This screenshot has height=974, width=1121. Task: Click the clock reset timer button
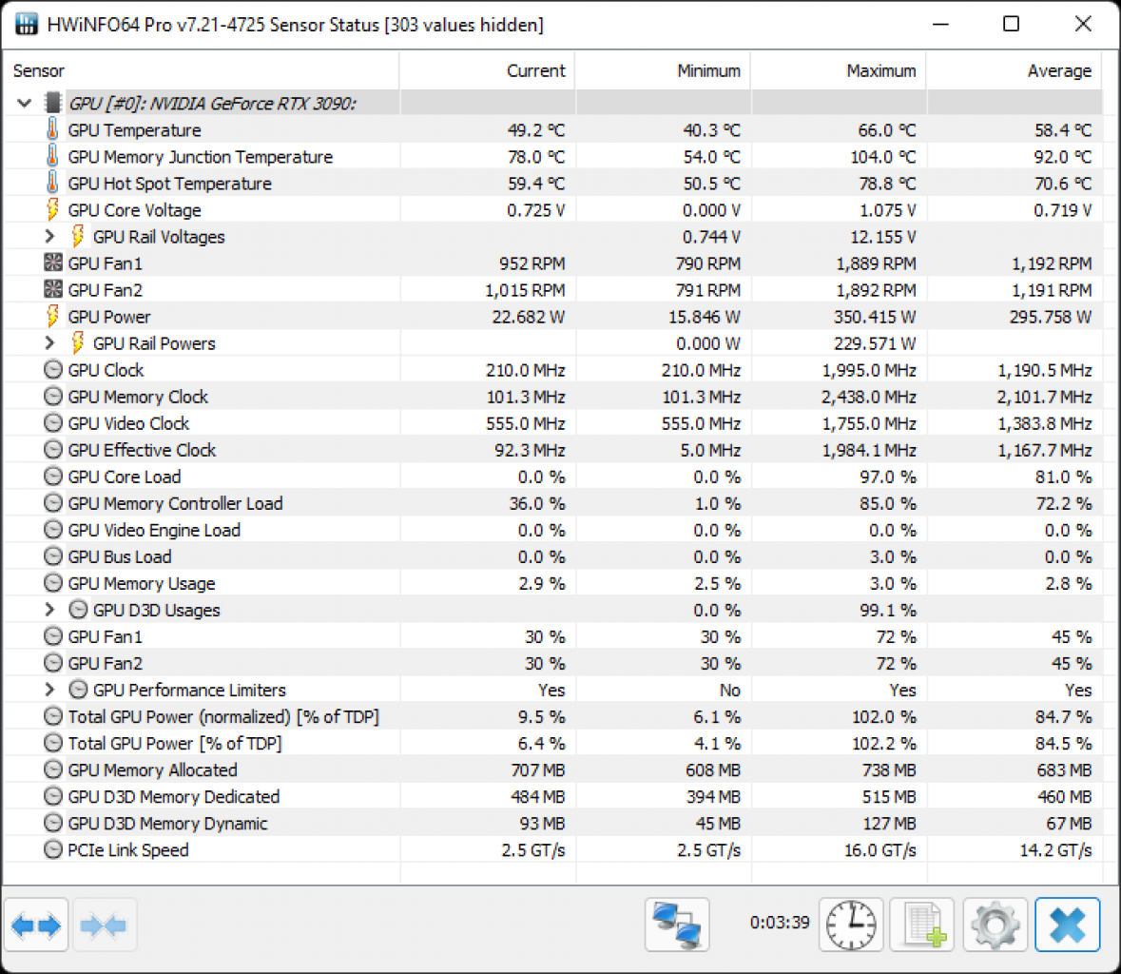point(851,925)
